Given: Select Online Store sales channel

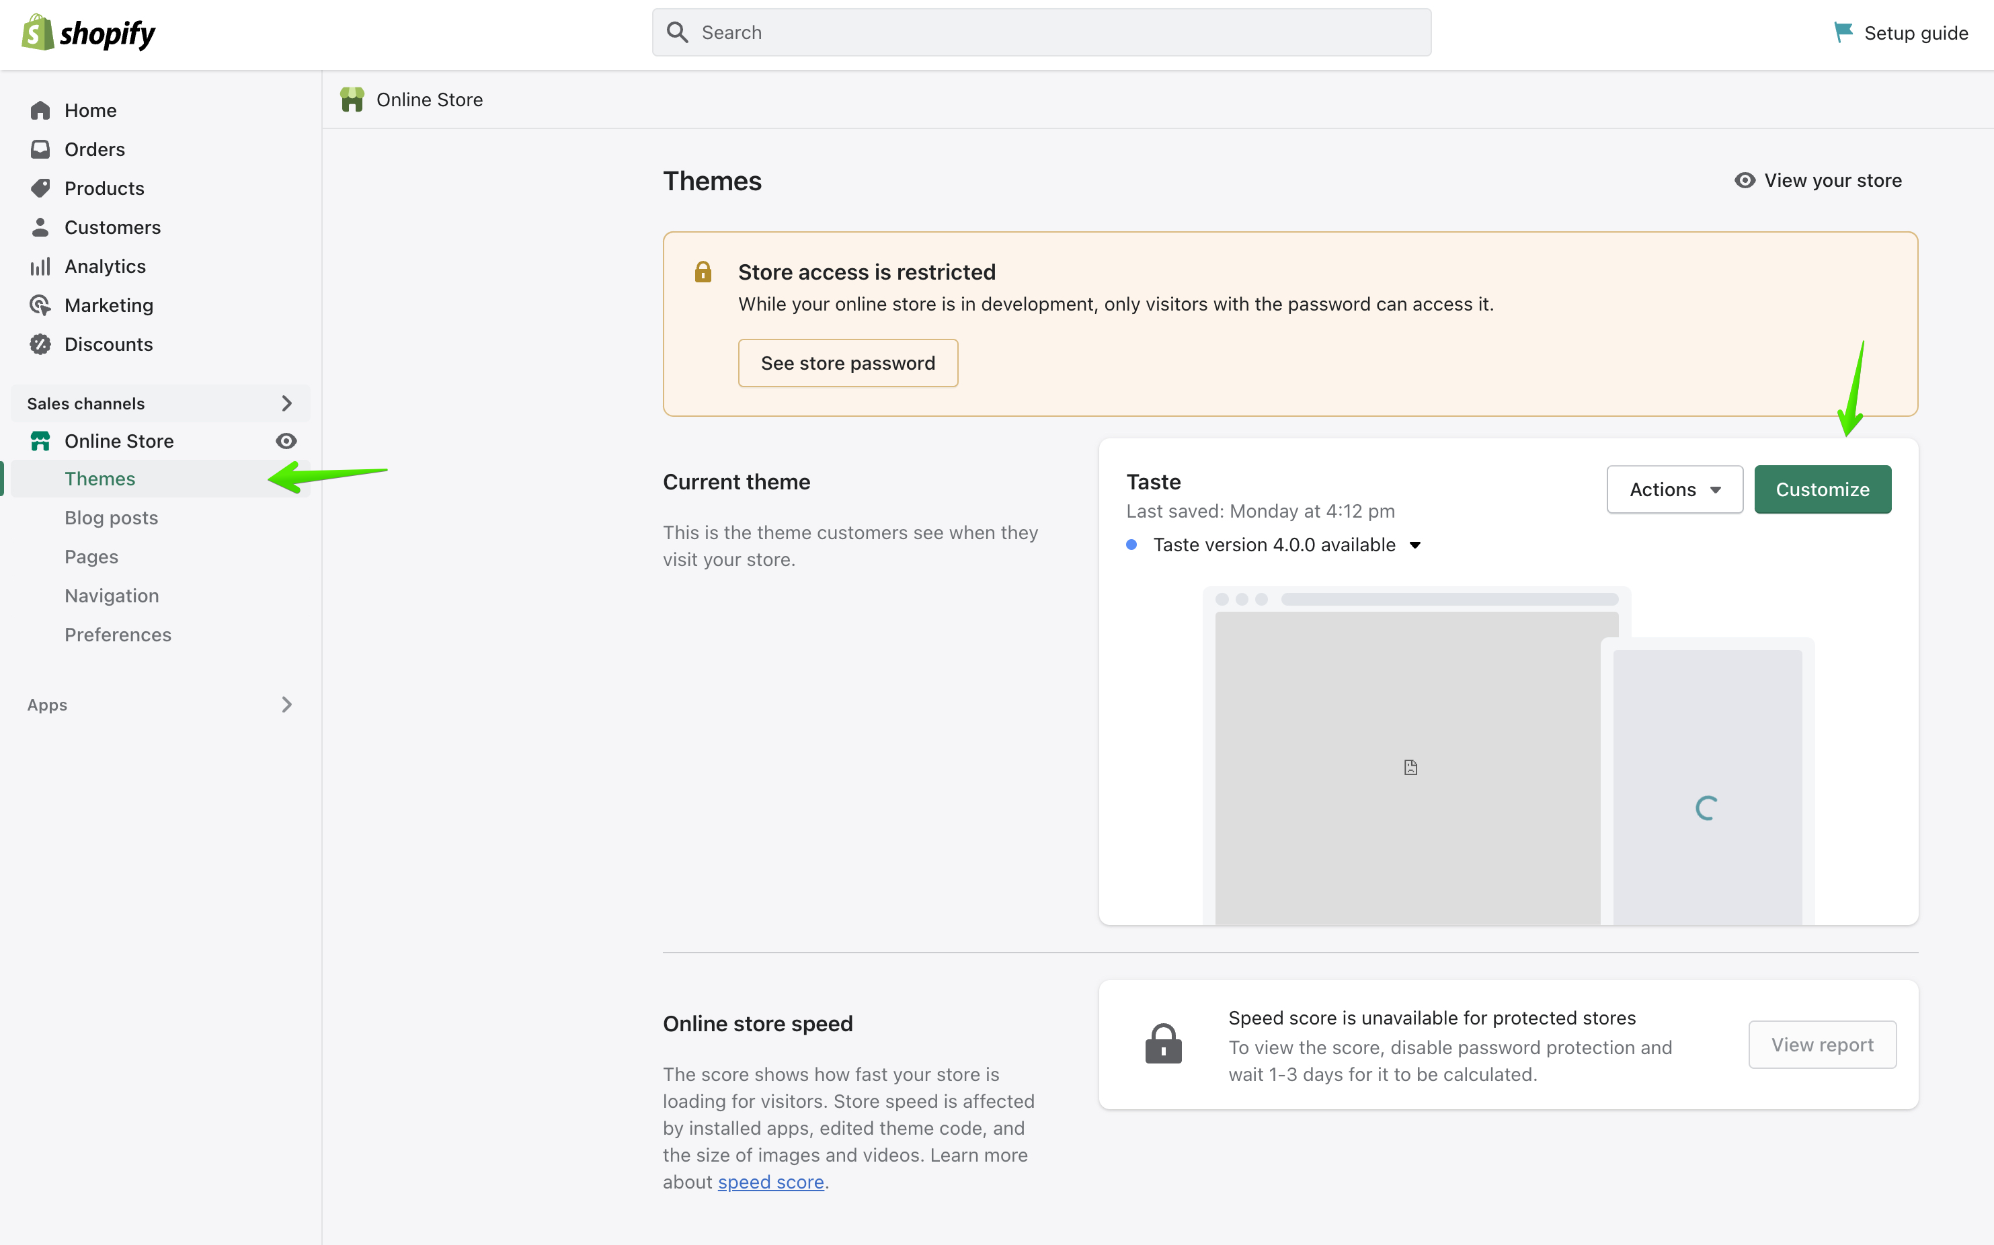Looking at the screenshot, I should pos(120,442).
